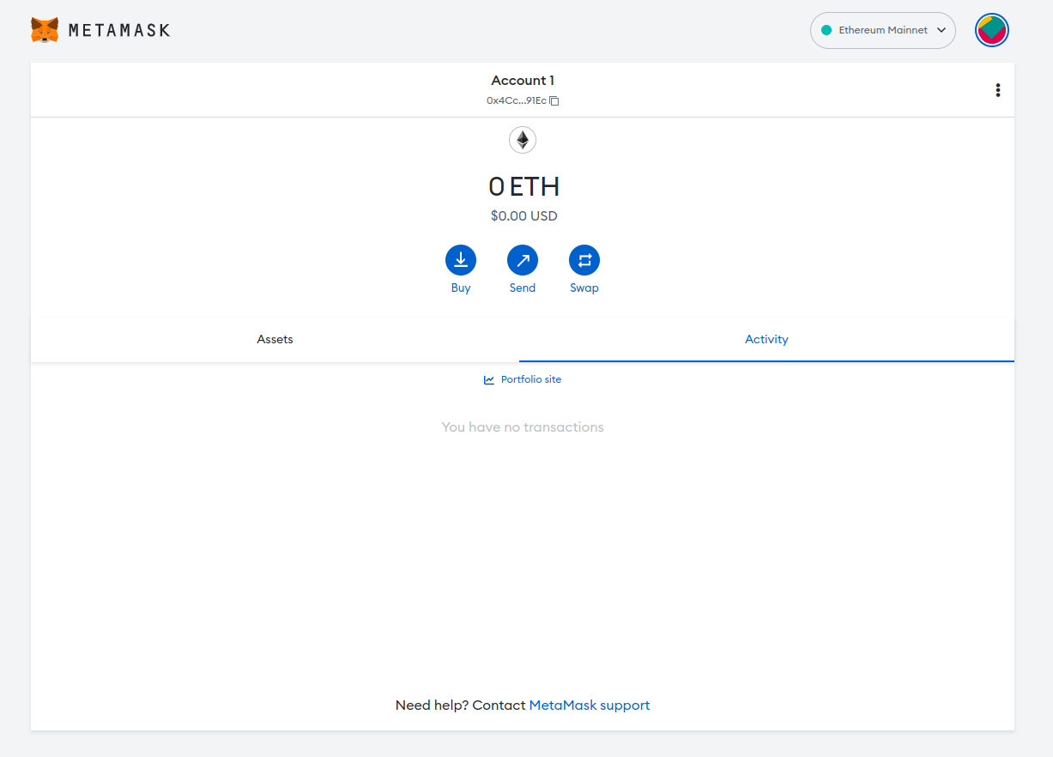Click the Buy download-arrow button
The height and width of the screenshot is (757, 1053).
tap(461, 260)
